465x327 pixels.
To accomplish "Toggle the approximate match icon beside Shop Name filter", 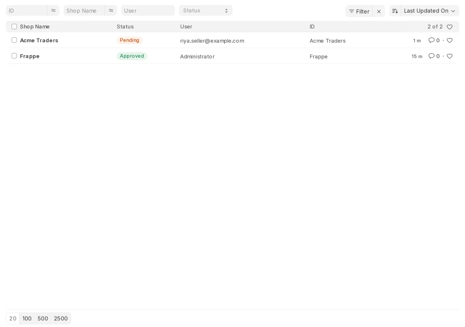I will coord(111,10).
